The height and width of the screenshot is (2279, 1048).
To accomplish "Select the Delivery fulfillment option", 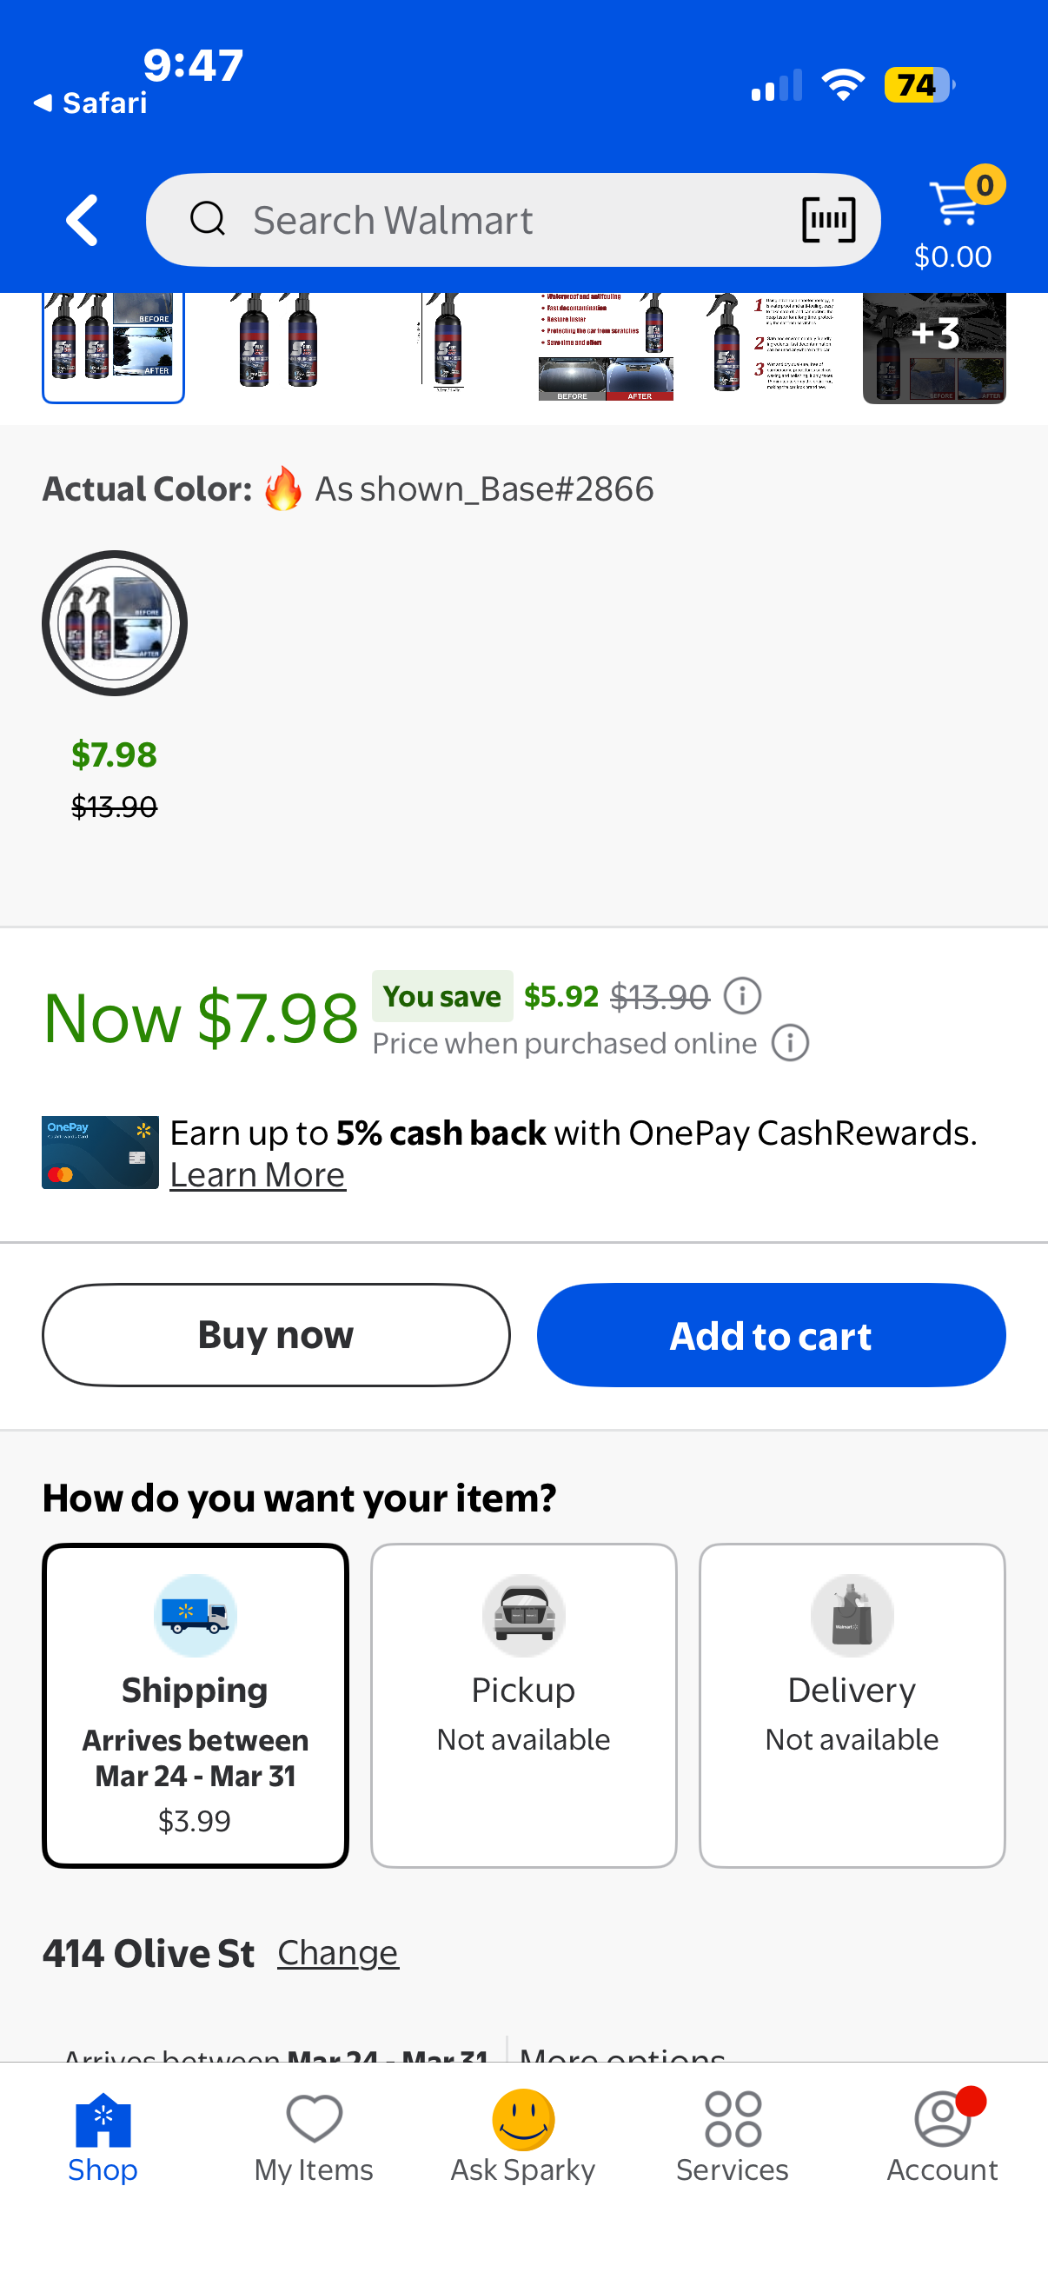I will [852, 1704].
